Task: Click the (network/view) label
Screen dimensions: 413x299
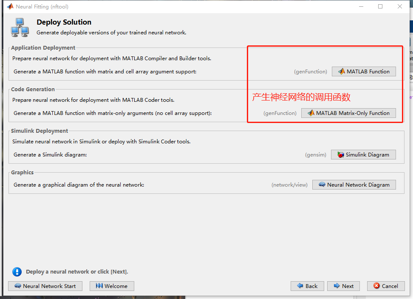Action: [x=289, y=185]
